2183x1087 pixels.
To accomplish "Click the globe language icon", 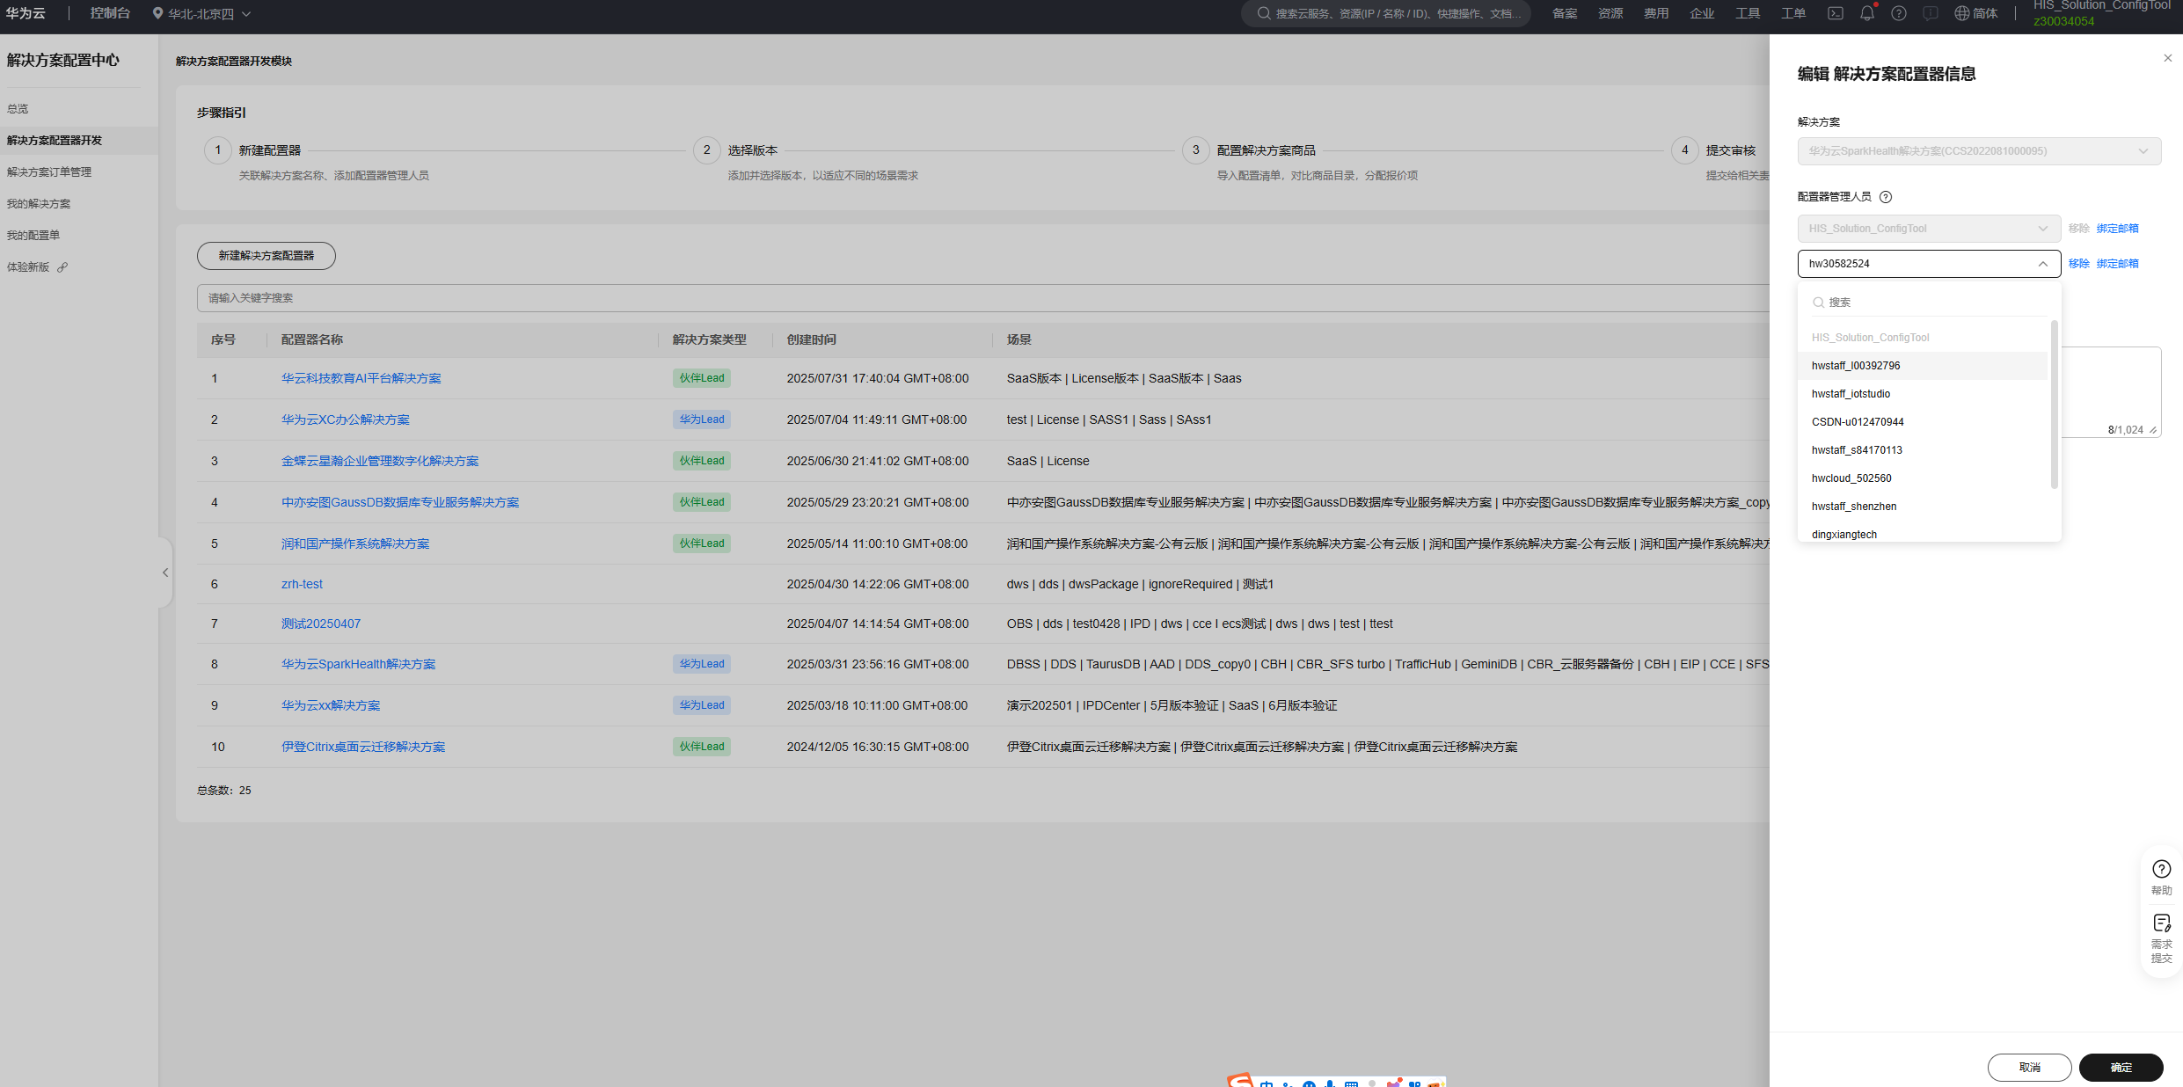I will (1962, 13).
